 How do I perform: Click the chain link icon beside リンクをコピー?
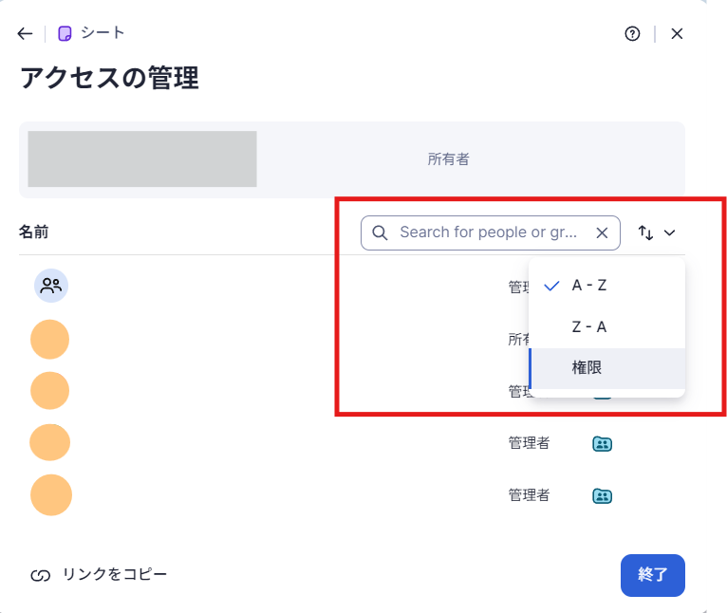tap(40, 575)
